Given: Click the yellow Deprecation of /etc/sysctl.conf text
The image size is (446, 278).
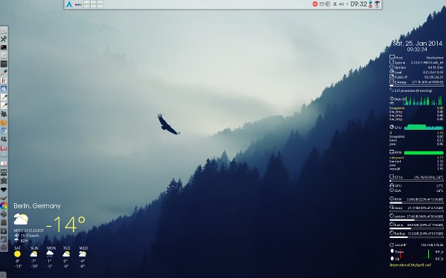Looking at the screenshot, I should [x=410, y=265].
